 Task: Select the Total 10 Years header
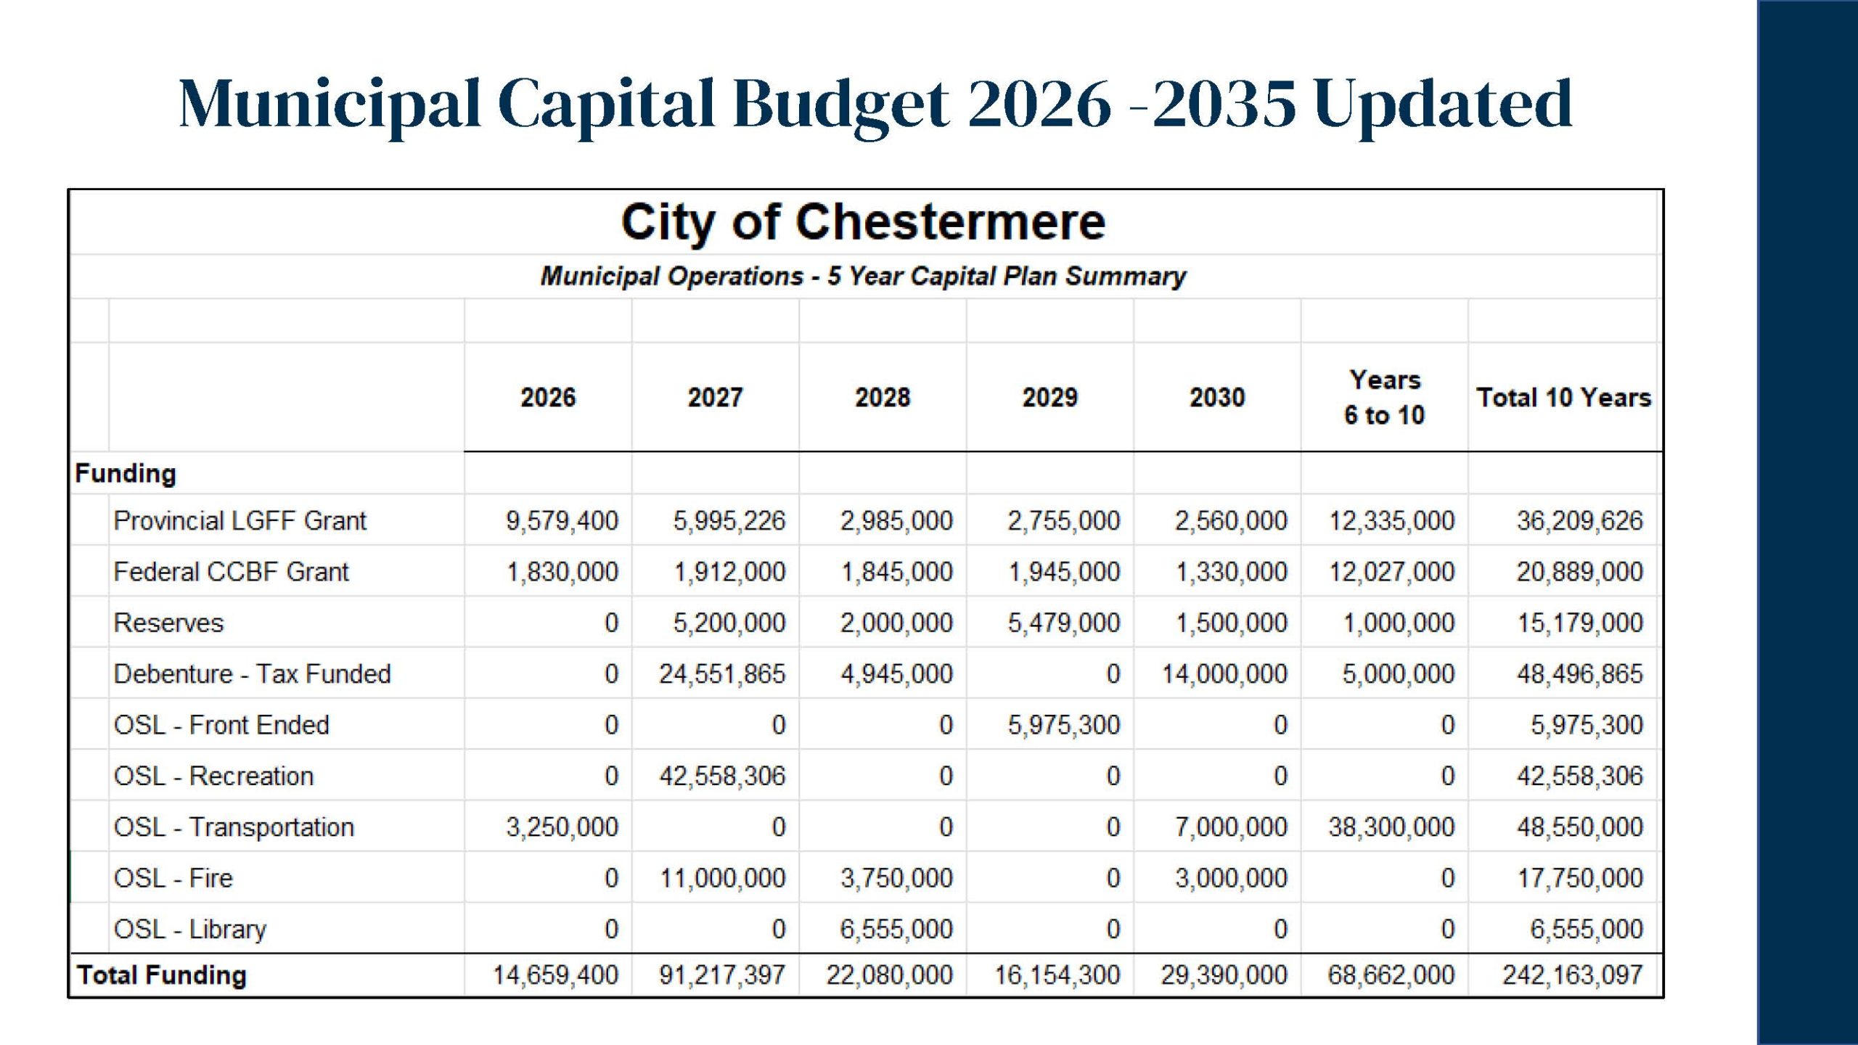[1564, 398]
